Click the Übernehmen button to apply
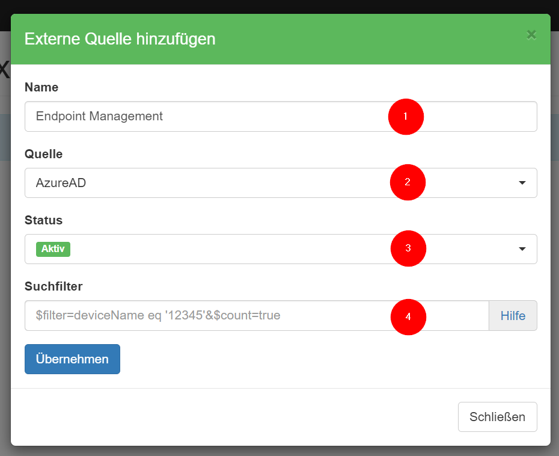 pyautogui.click(x=72, y=359)
